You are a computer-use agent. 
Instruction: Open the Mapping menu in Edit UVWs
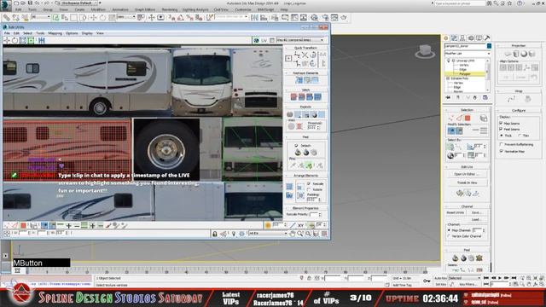tap(55, 33)
